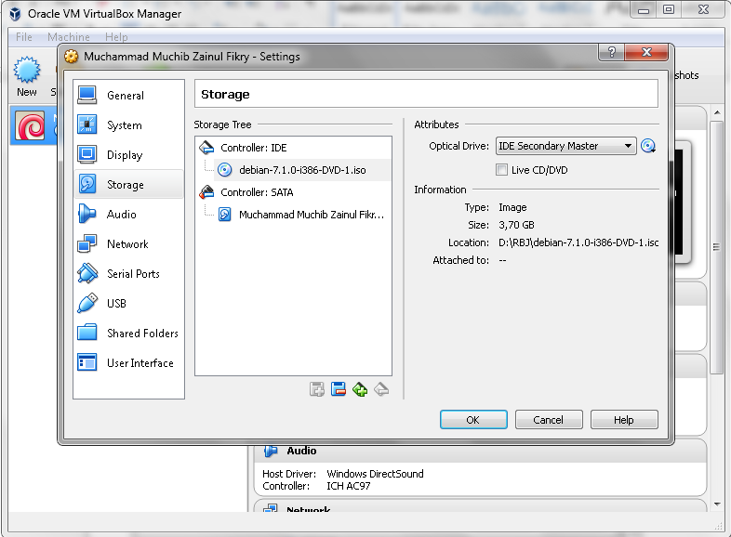Image resolution: width=731 pixels, height=537 pixels.
Task: Open the User Interface settings category
Action: [x=128, y=363]
